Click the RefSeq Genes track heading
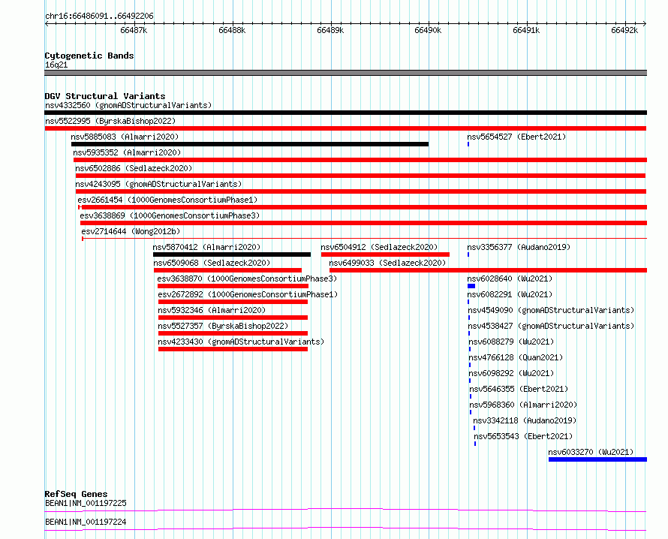 click(76, 494)
